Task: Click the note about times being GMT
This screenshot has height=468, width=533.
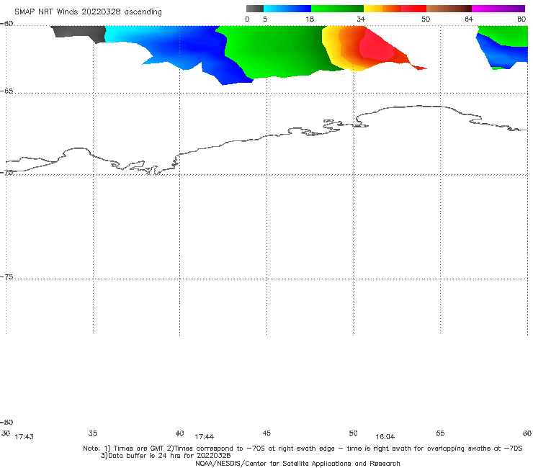Action: pyautogui.click(x=303, y=449)
